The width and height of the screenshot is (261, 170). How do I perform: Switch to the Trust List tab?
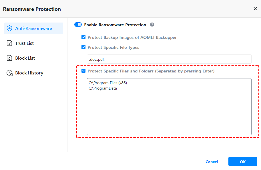point(25,43)
